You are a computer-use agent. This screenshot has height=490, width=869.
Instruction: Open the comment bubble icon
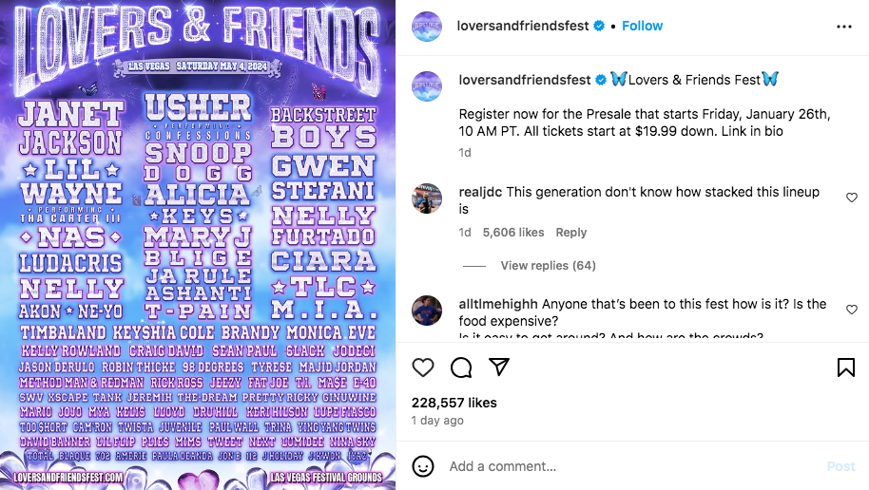pyautogui.click(x=461, y=367)
